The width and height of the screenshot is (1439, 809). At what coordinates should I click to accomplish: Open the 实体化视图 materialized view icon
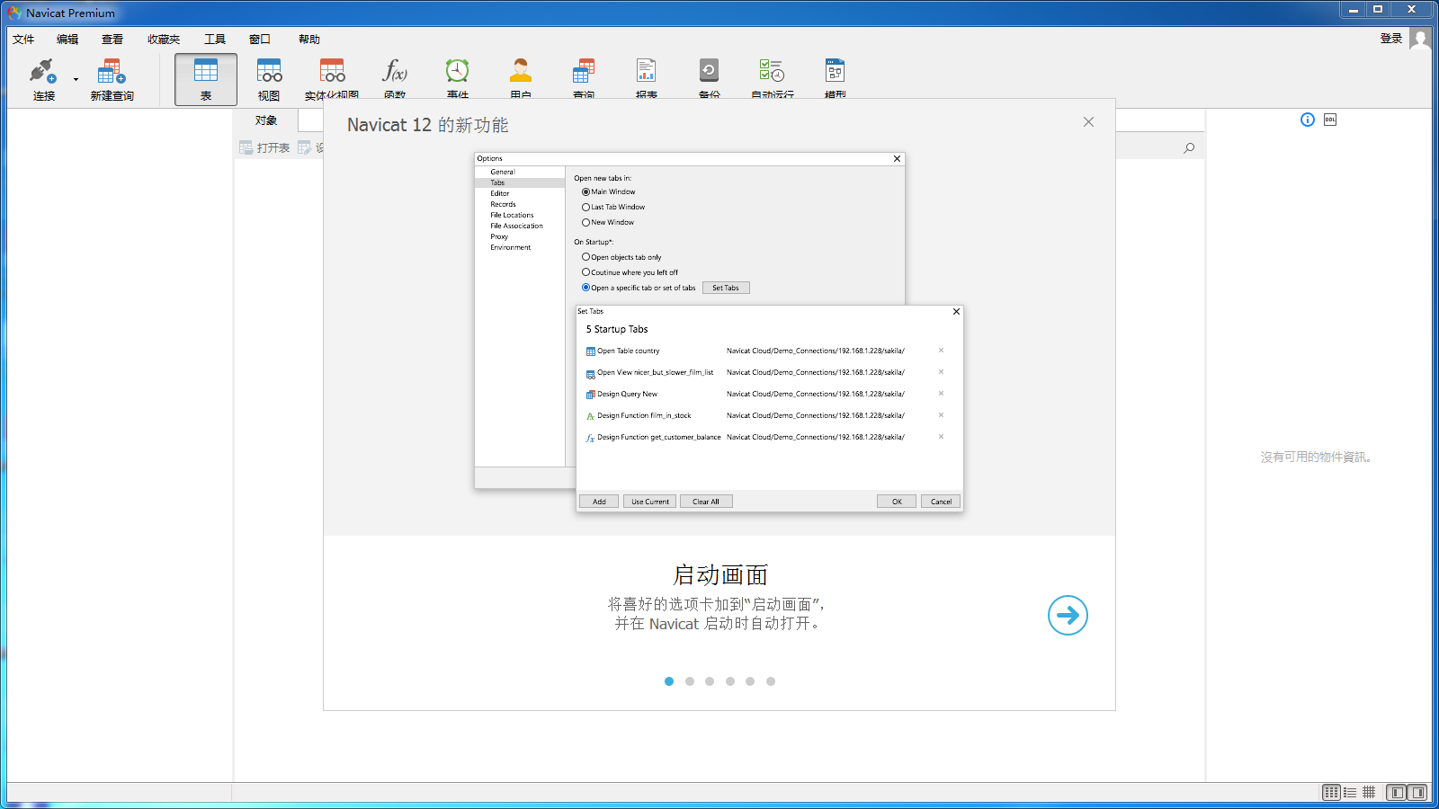(x=332, y=79)
